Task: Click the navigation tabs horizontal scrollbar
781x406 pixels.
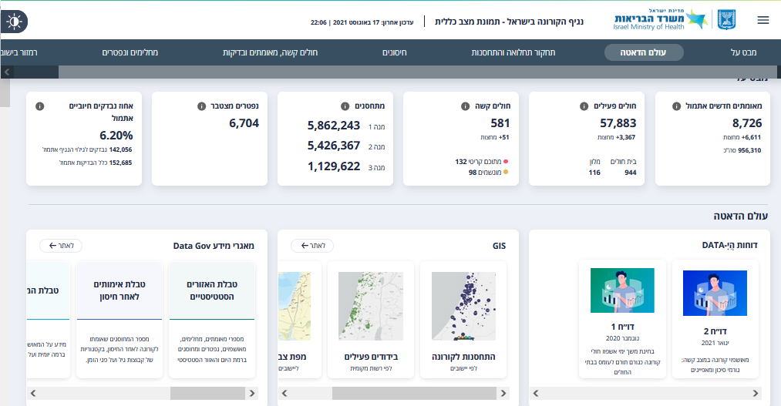Action: pyautogui.click(x=419, y=72)
